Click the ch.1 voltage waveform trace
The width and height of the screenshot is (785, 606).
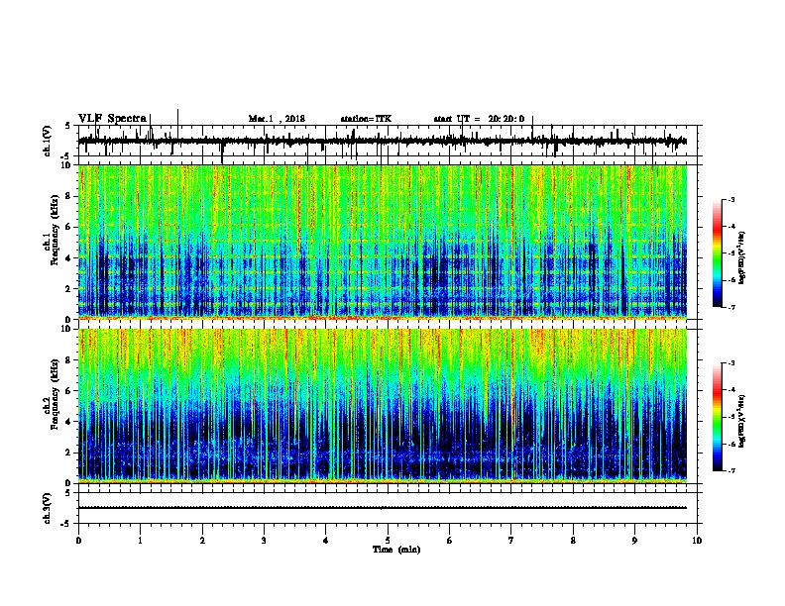pos(382,141)
